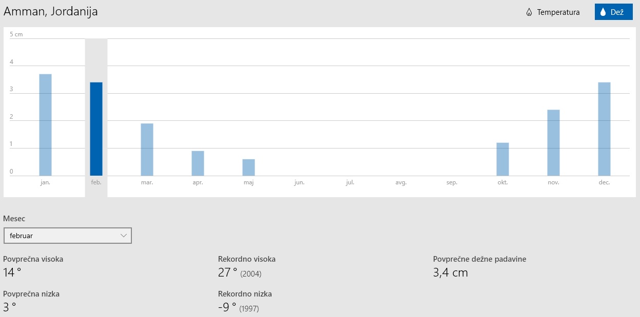Select the January rainfall bar
Screen dimensions: 640x317
(x=45, y=125)
